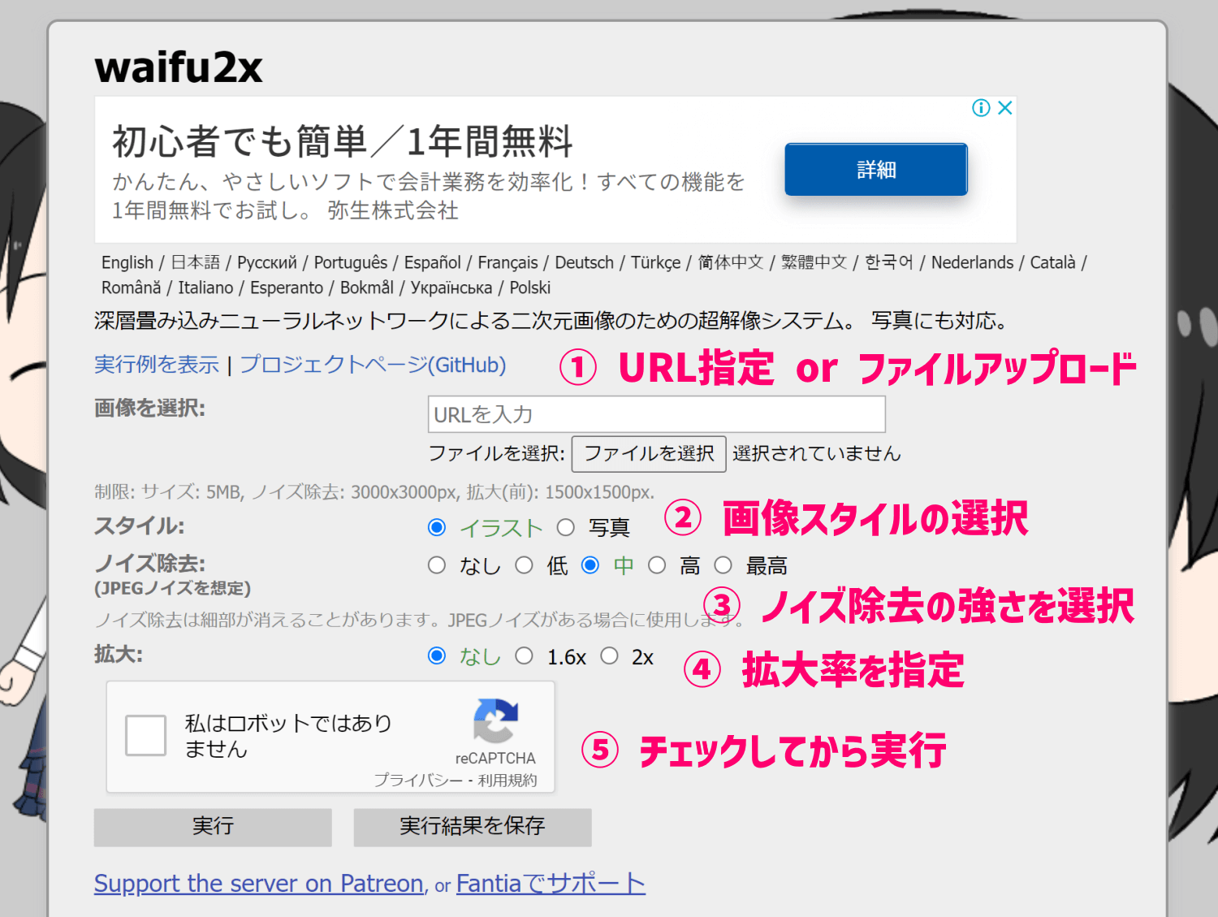Select なし for upscaling

[437, 656]
